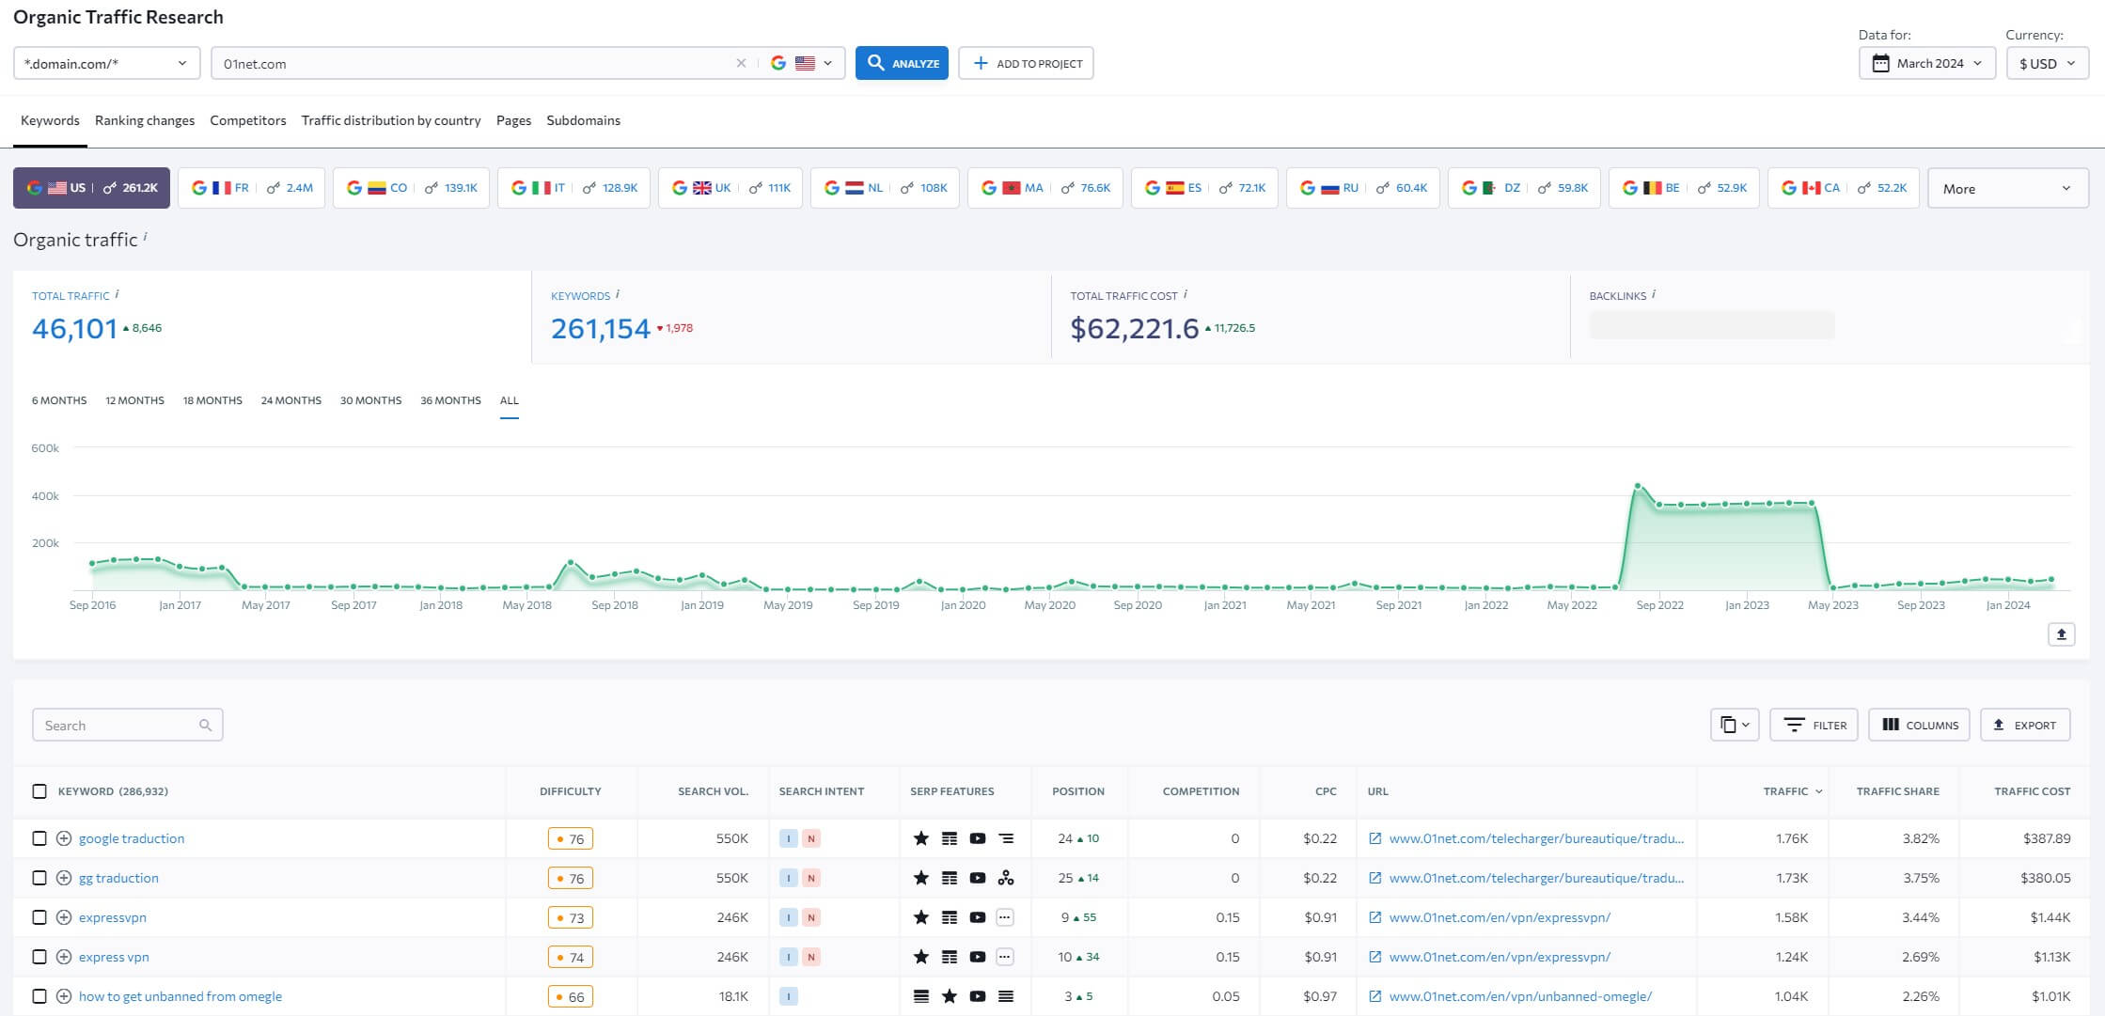Click the EXPORT button

2025,725
